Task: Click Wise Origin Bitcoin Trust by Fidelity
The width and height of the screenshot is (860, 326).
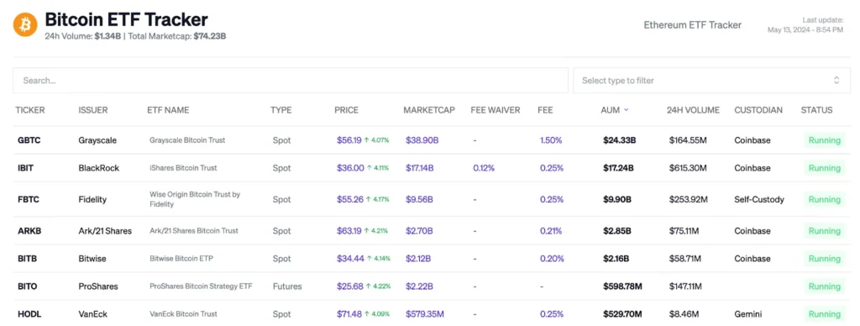Action: [195, 199]
